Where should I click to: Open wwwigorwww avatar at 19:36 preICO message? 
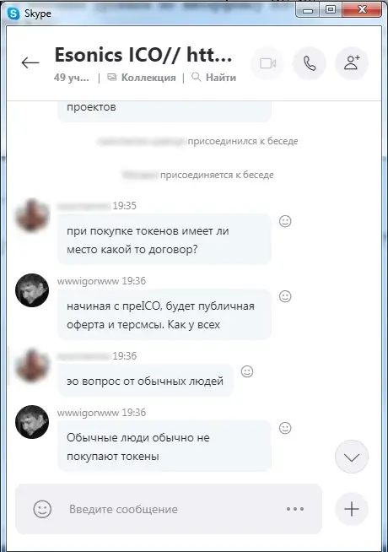click(x=32, y=290)
